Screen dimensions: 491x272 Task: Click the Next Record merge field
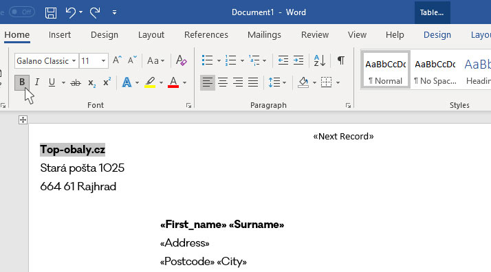point(344,136)
